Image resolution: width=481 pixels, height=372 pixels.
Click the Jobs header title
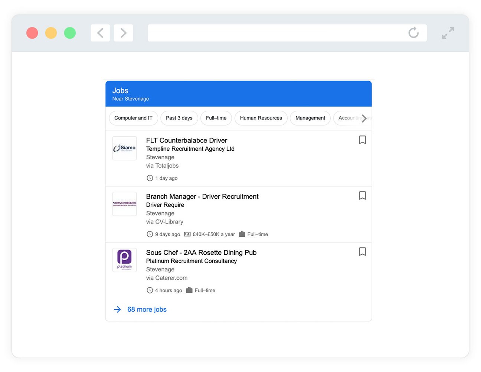click(x=120, y=91)
